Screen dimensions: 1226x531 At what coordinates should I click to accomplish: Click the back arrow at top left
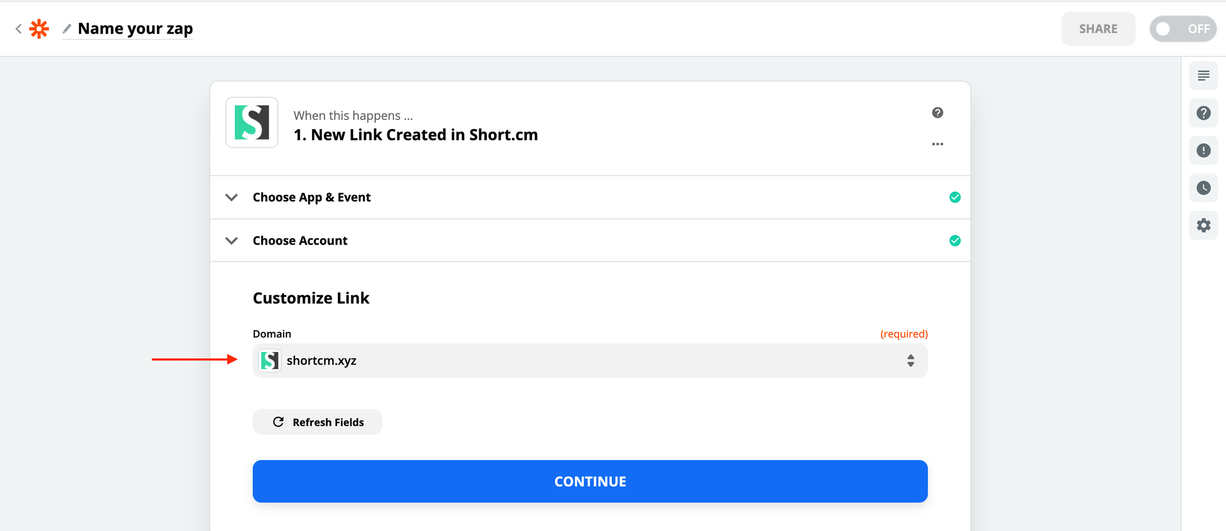pos(18,29)
